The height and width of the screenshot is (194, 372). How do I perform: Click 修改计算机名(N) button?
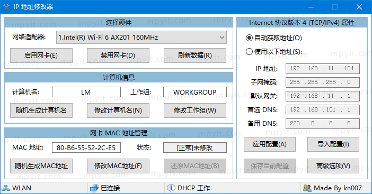tap(118, 110)
